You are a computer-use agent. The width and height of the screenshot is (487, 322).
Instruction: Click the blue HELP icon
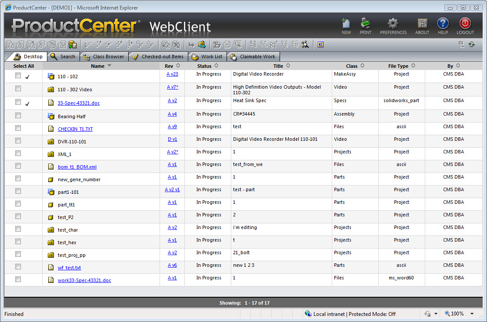pos(443,23)
